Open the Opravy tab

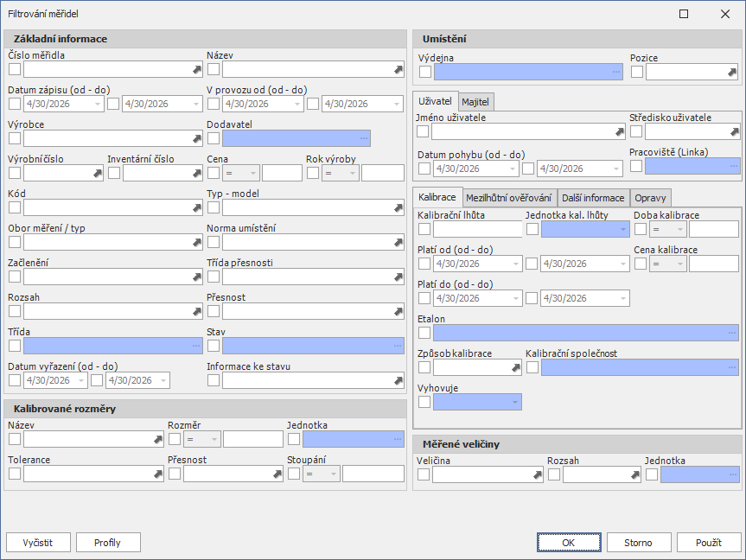[x=650, y=198]
